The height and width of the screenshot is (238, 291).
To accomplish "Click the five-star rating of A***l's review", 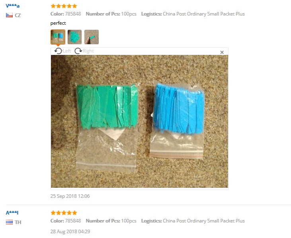I will 64,213.
